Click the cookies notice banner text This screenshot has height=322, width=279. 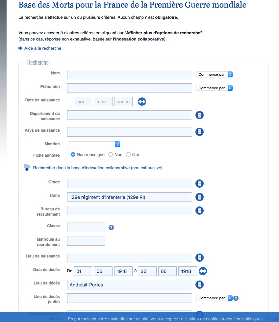(166, 319)
